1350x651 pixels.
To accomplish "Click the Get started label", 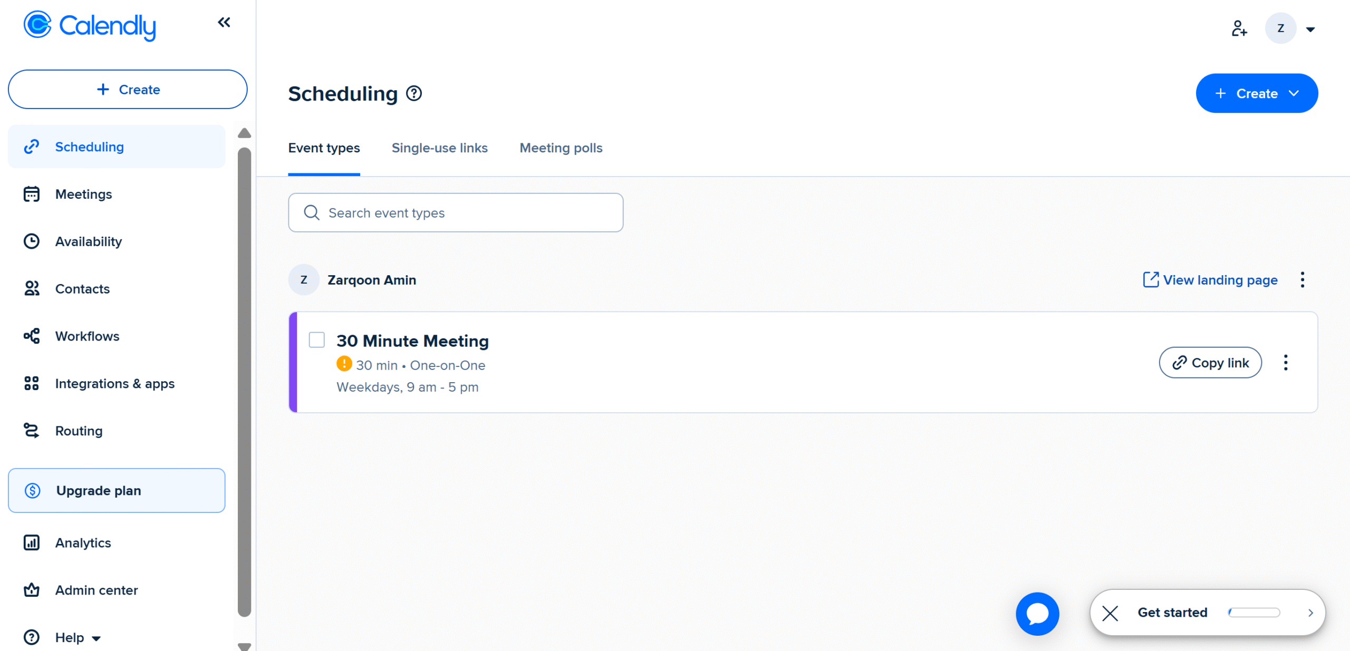I will [x=1172, y=613].
